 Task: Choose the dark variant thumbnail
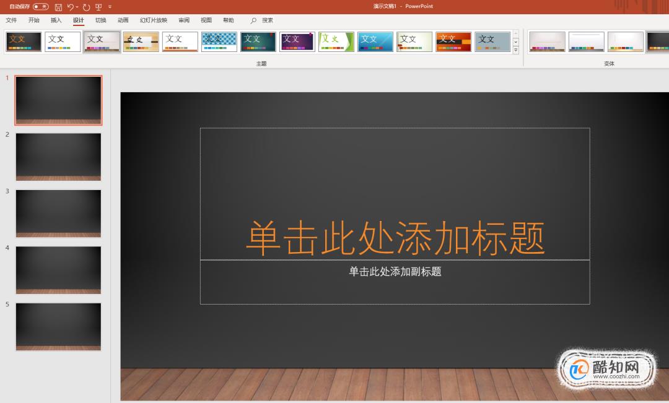coord(658,42)
